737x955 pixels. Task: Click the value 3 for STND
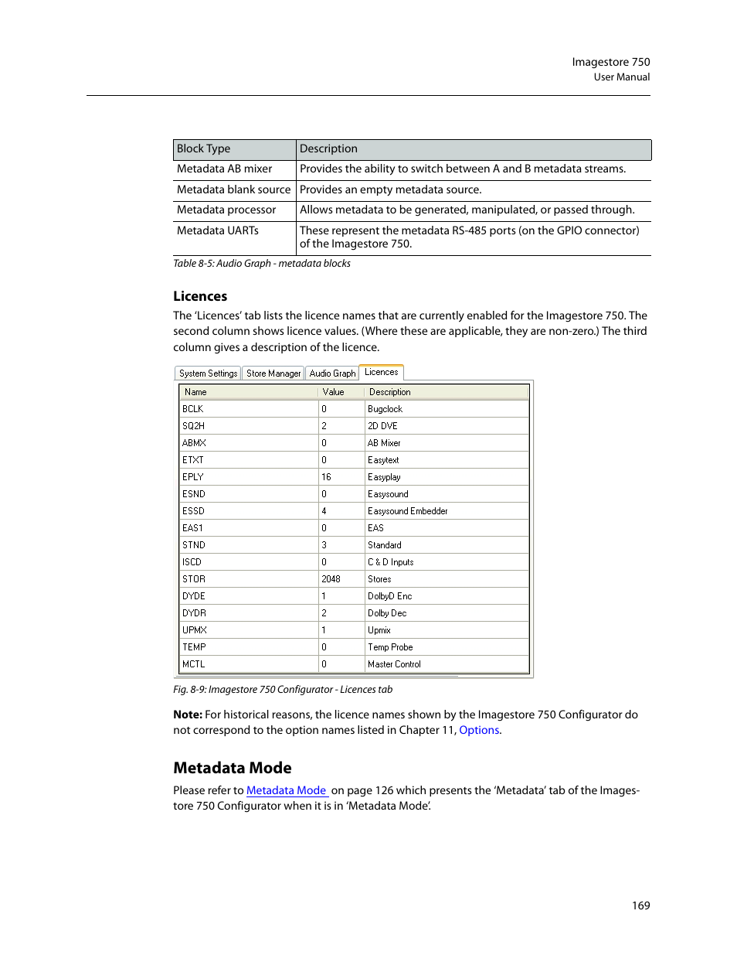click(x=324, y=545)
